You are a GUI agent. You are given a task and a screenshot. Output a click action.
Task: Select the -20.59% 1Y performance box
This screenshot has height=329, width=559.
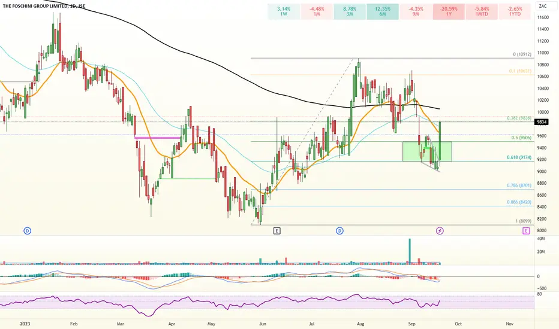click(449, 11)
